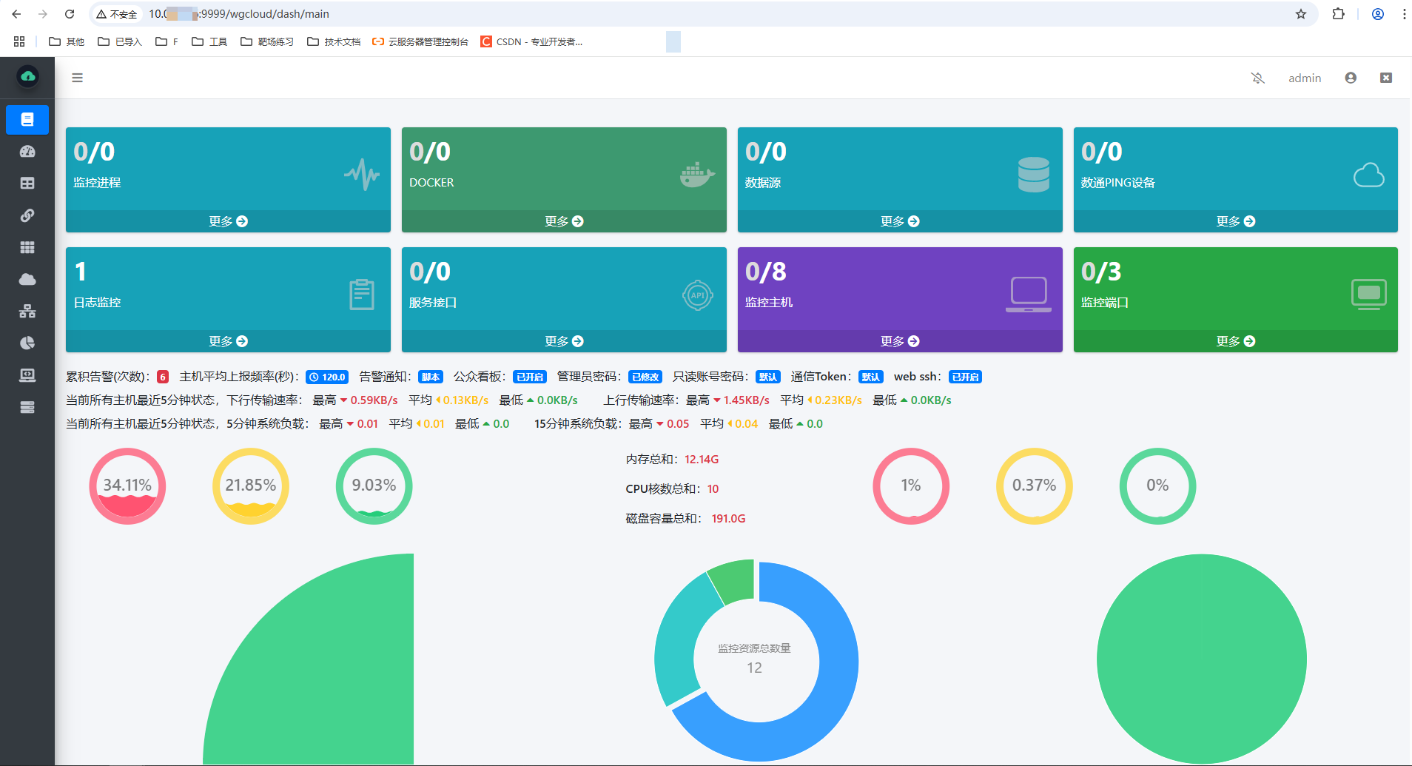Screen dimensions: 1412x766
Task: Click 更多 on the 监控端口 card
Action: (x=1236, y=341)
